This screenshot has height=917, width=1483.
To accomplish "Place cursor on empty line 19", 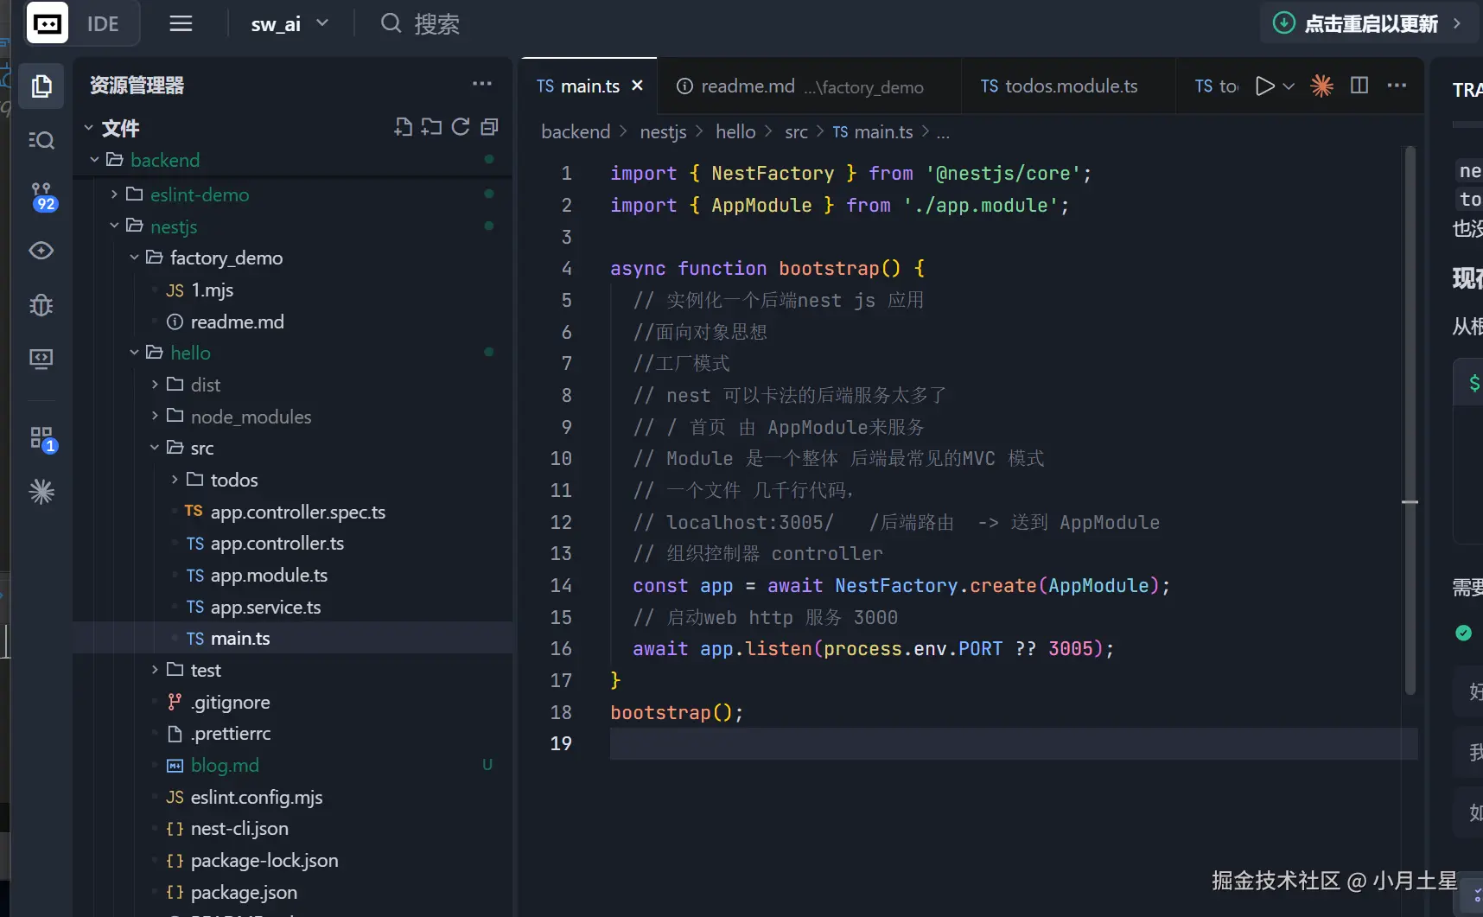I will point(1013,743).
